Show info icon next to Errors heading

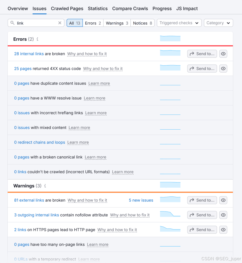(37, 39)
